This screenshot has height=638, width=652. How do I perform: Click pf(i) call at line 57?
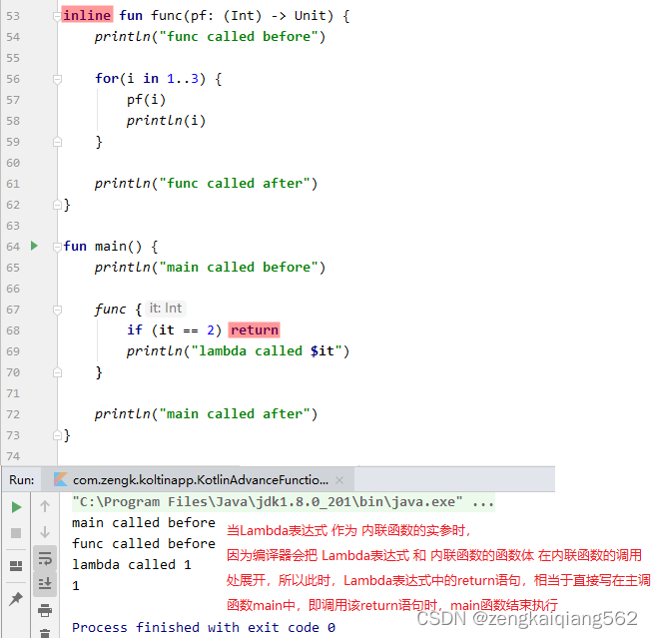(147, 100)
